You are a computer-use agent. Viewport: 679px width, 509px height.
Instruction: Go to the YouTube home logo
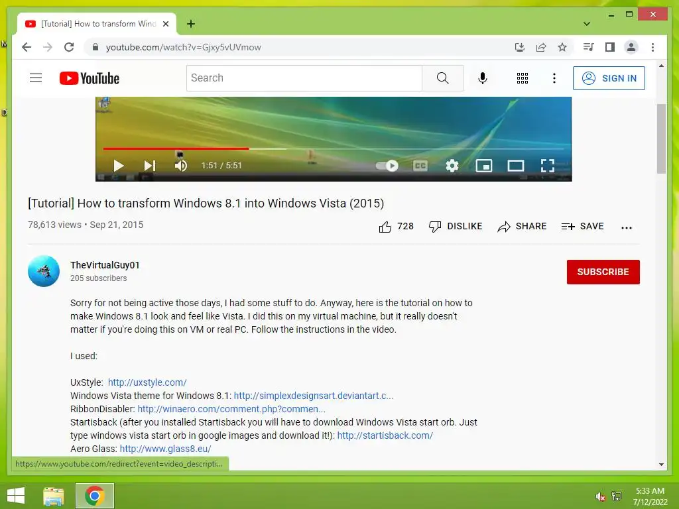pyautogui.click(x=90, y=78)
